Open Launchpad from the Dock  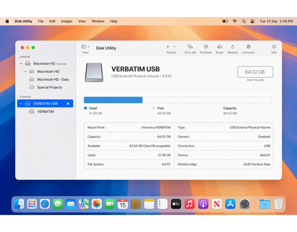[32, 204]
